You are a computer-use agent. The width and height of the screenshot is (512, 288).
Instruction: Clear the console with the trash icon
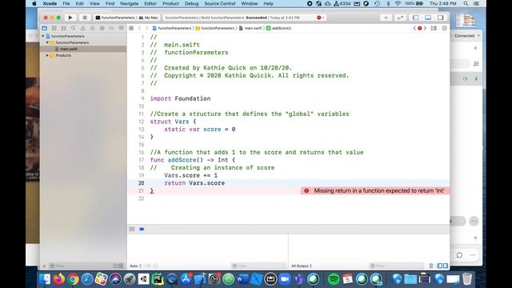coord(431,266)
